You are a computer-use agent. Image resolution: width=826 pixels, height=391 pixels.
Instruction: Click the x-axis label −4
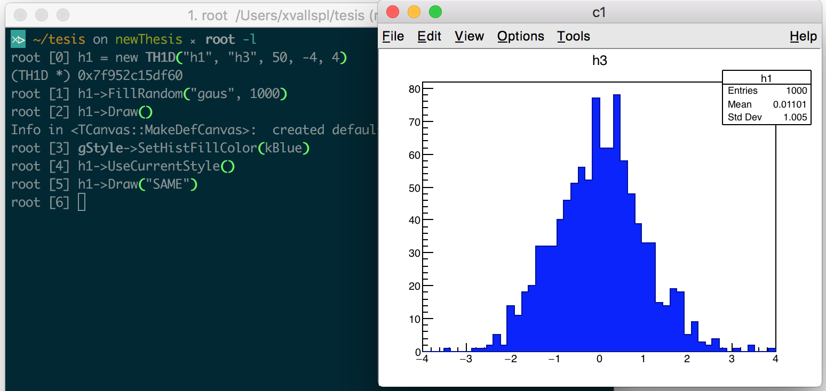pyautogui.click(x=422, y=360)
